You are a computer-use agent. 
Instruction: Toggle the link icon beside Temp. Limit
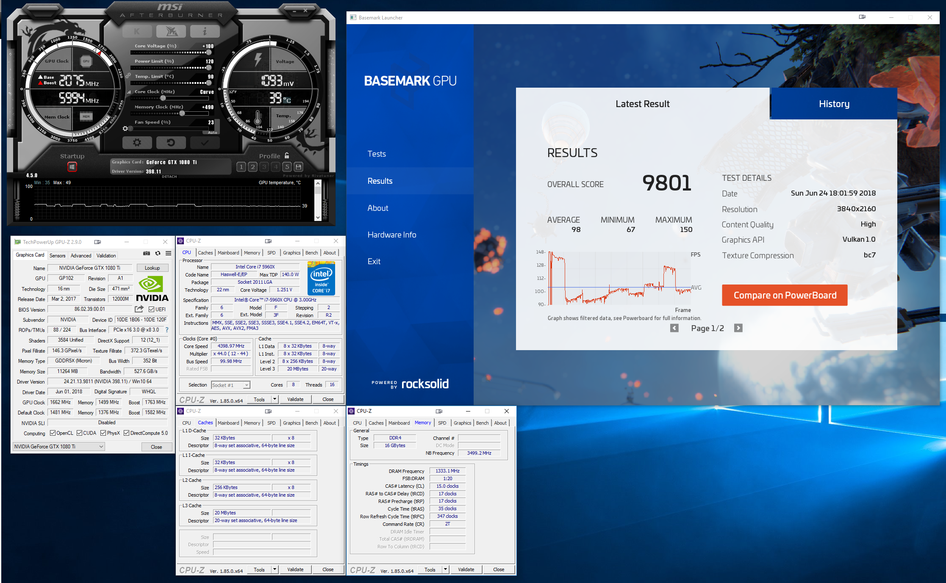[x=128, y=75]
